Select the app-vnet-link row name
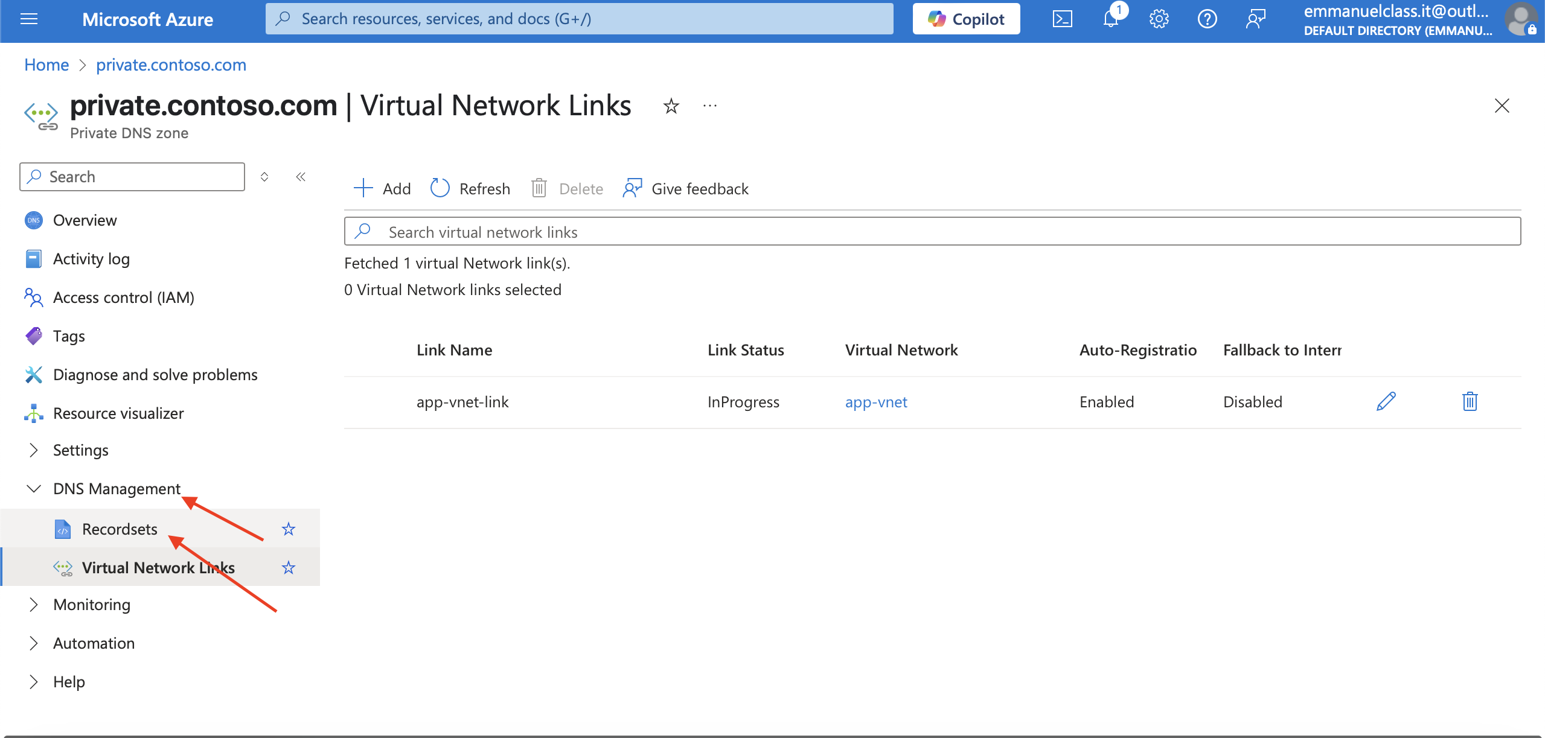Viewport: 1545px width, 738px height. 462,402
